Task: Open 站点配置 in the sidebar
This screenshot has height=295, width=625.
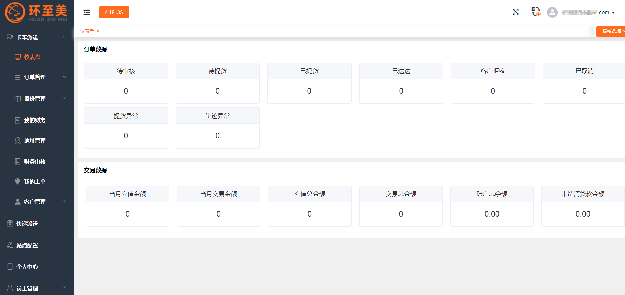Action: pyautogui.click(x=27, y=245)
